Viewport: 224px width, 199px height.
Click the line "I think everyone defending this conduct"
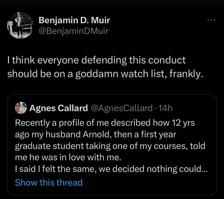[x=96, y=60]
